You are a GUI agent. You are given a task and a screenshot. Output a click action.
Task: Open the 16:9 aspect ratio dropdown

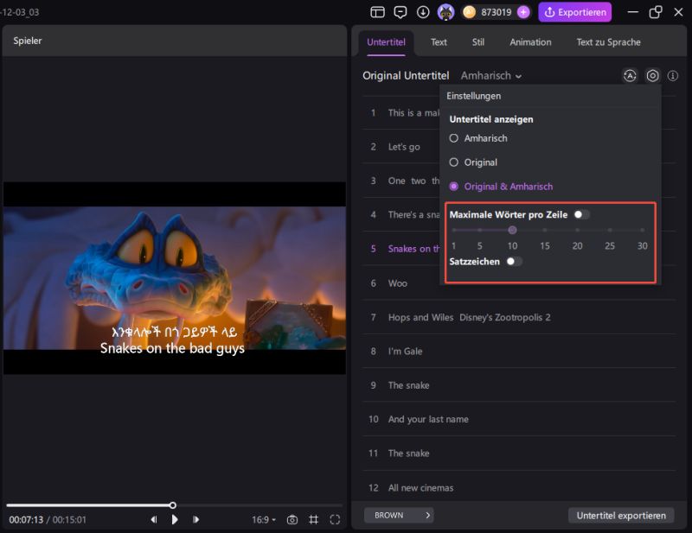pos(264,519)
